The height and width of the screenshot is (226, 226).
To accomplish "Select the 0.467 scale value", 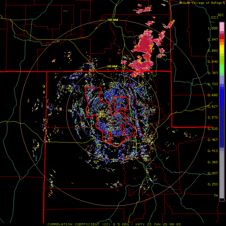I will click(213, 140).
